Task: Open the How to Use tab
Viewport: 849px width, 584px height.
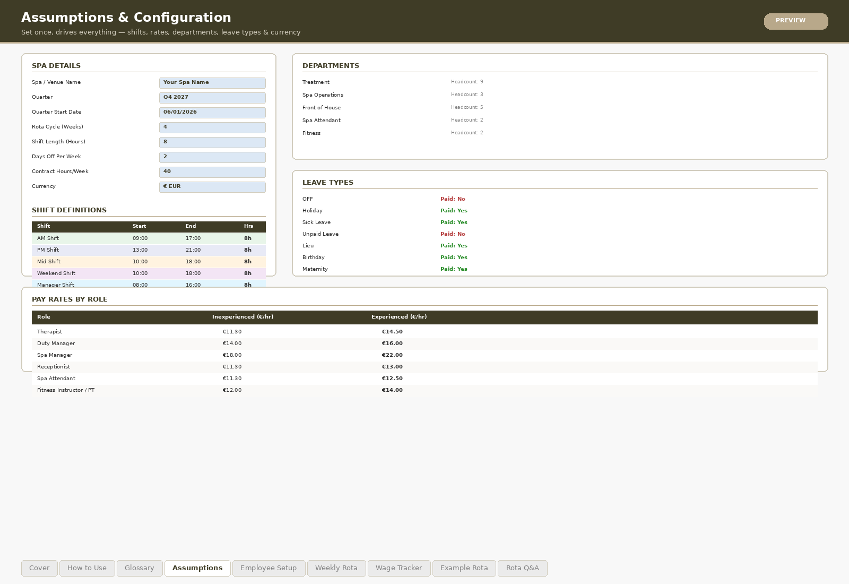Action: coord(86,568)
